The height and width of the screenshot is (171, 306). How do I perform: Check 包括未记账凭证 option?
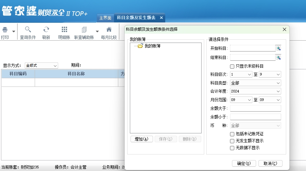point(232,134)
